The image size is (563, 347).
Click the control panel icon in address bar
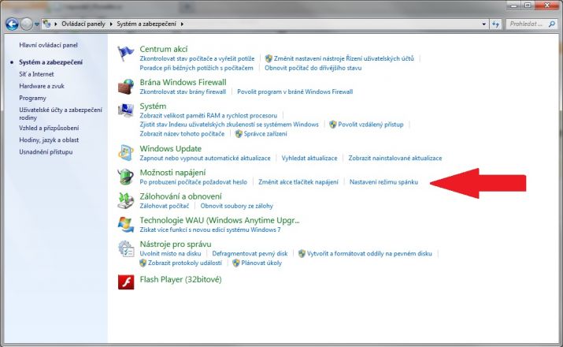click(47, 24)
